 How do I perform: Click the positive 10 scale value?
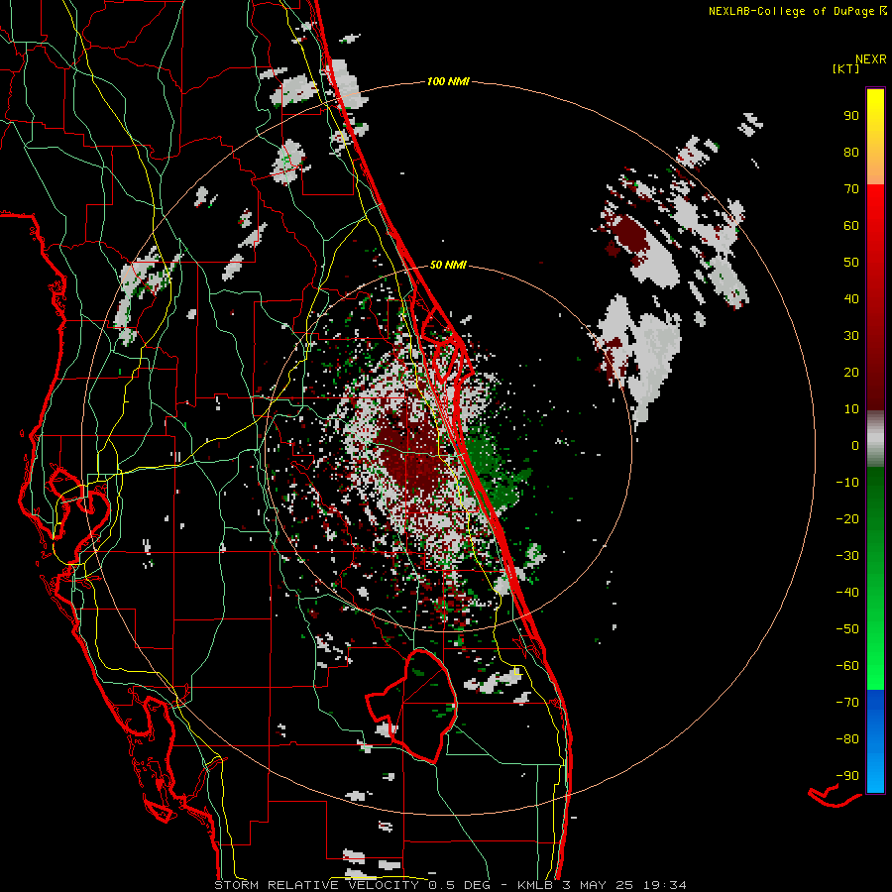851,409
